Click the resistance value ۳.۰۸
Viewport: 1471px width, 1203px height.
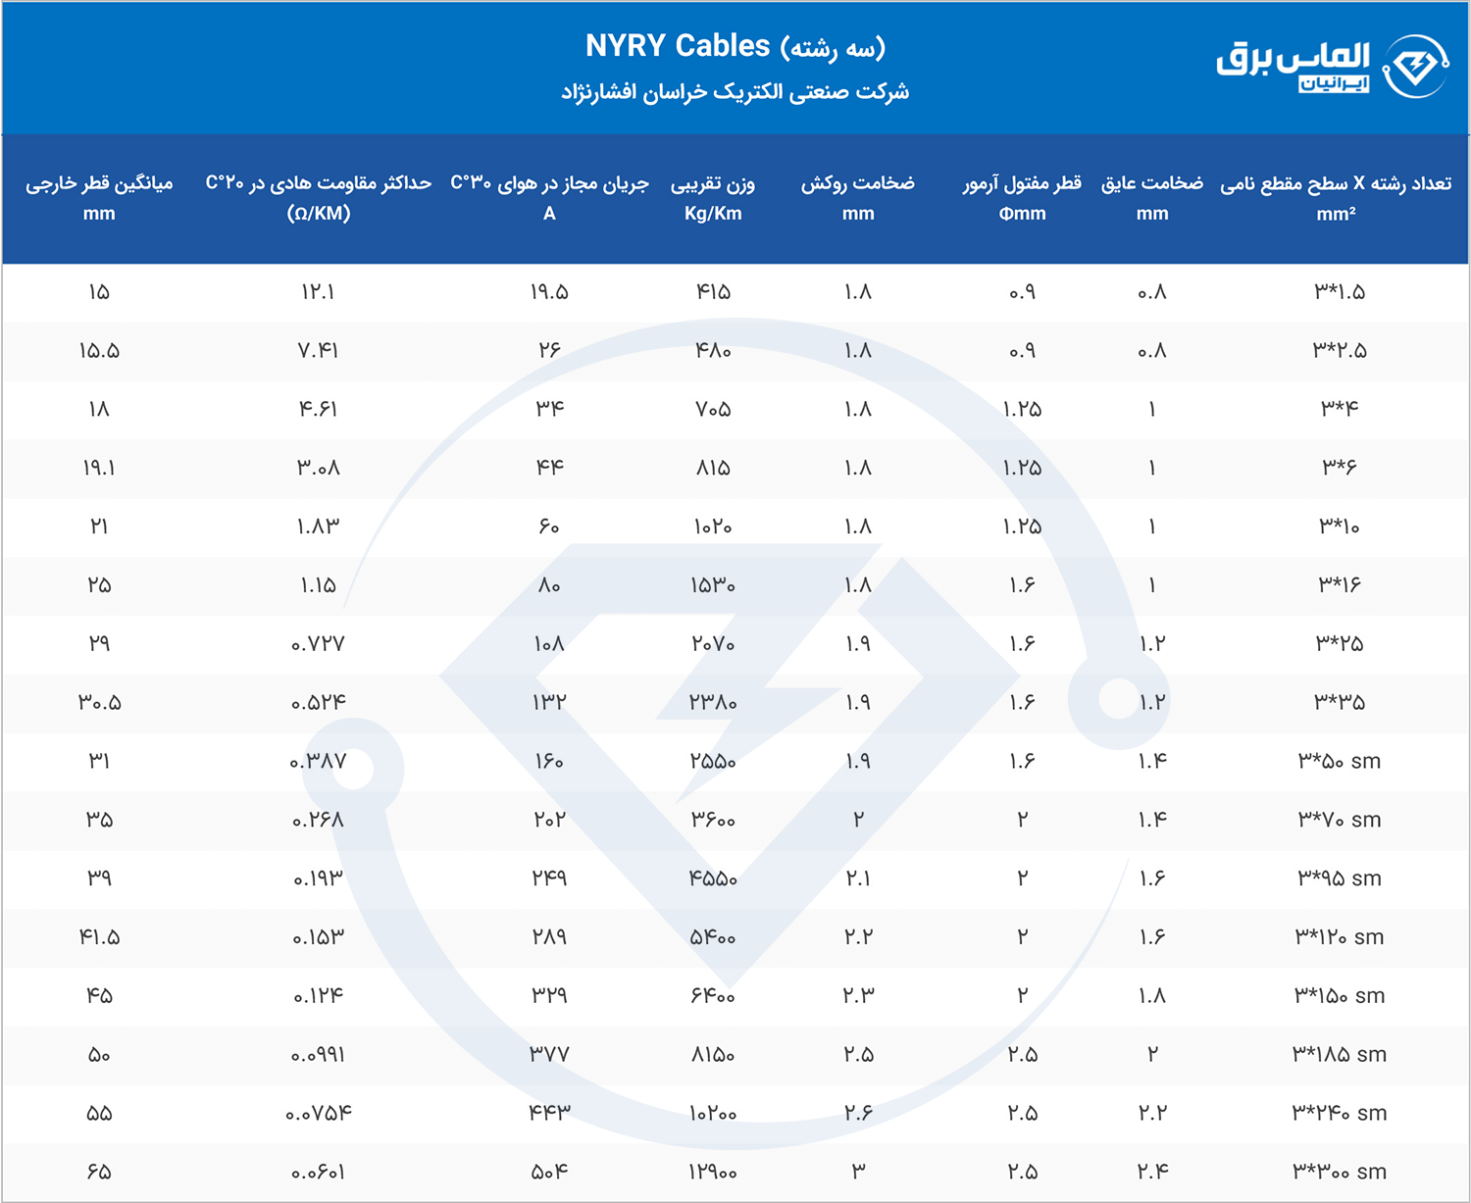click(318, 468)
